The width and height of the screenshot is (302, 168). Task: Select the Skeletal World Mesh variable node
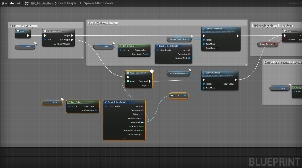178,39
